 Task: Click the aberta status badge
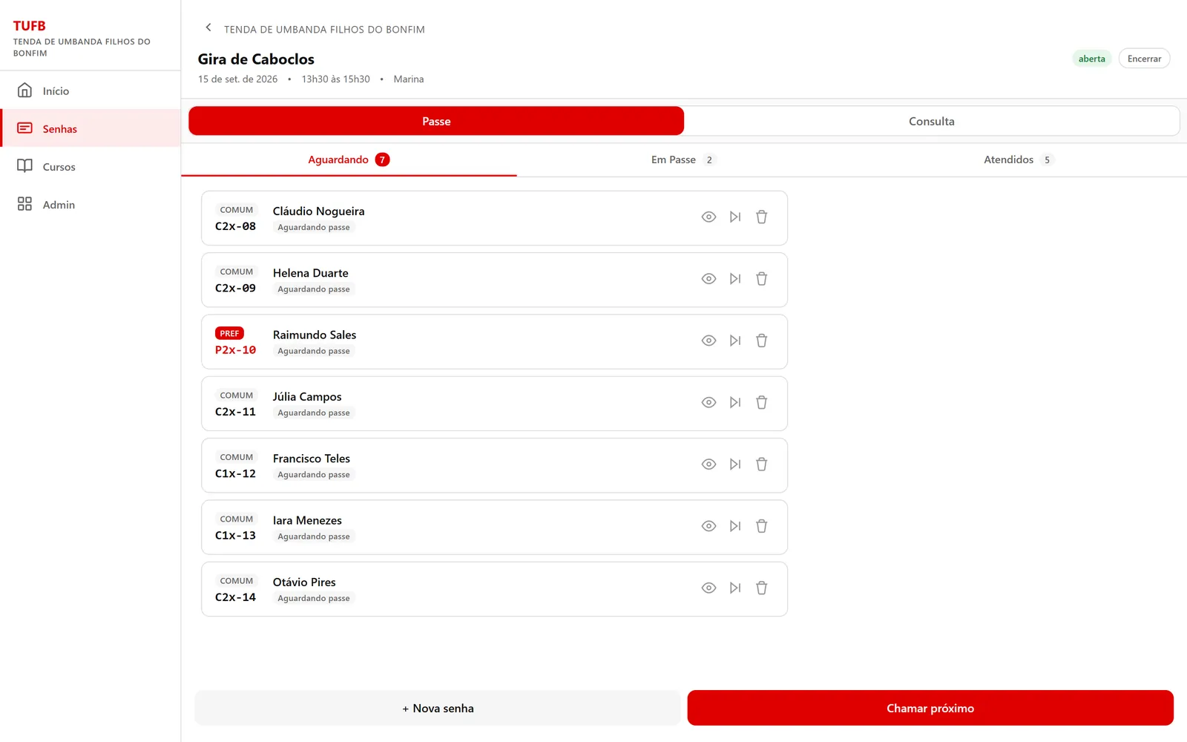[x=1091, y=59]
